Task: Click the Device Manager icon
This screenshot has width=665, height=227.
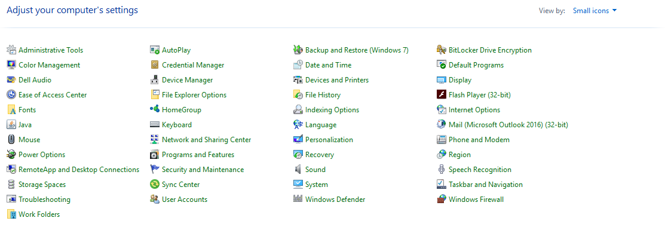Action: tap(155, 80)
